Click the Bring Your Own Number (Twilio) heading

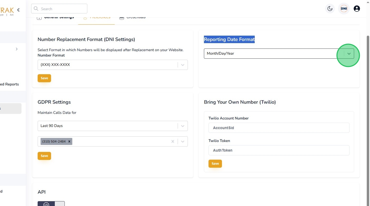pyautogui.click(x=240, y=102)
